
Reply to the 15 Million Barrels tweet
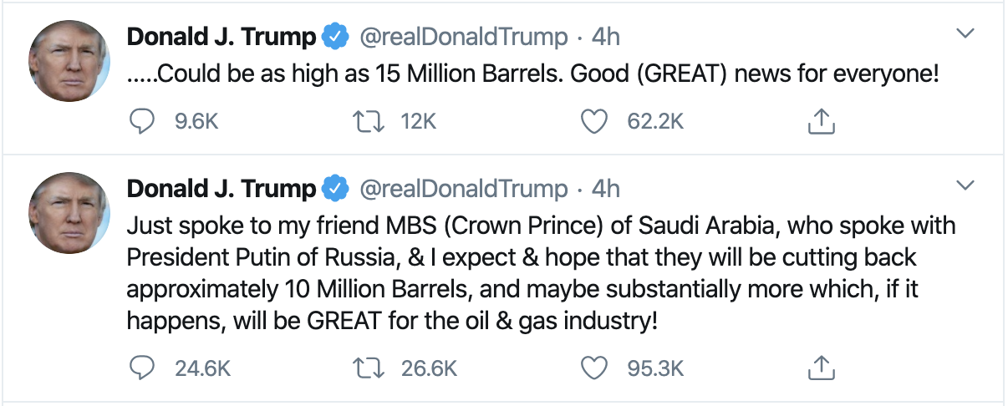[x=144, y=122]
